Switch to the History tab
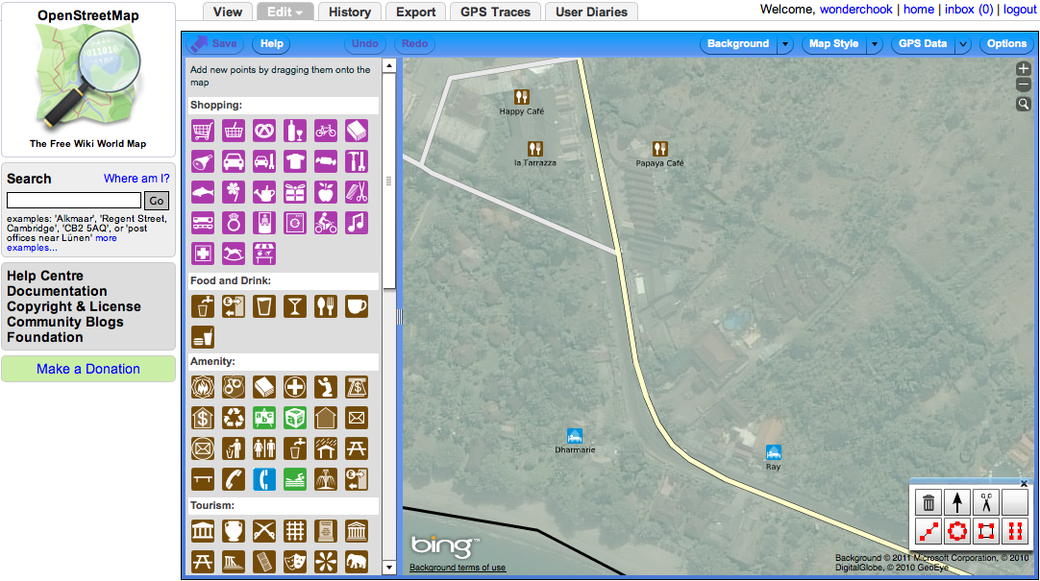The image size is (1040, 581). [x=349, y=12]
